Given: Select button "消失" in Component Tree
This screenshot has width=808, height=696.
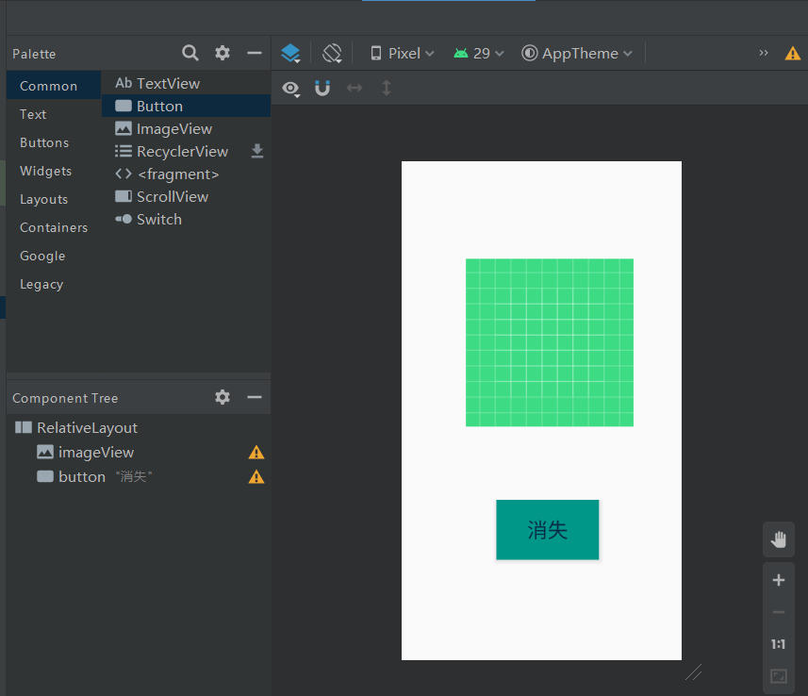Looking at the screenshot, I should pyautogui.click(x=139, y=476).
